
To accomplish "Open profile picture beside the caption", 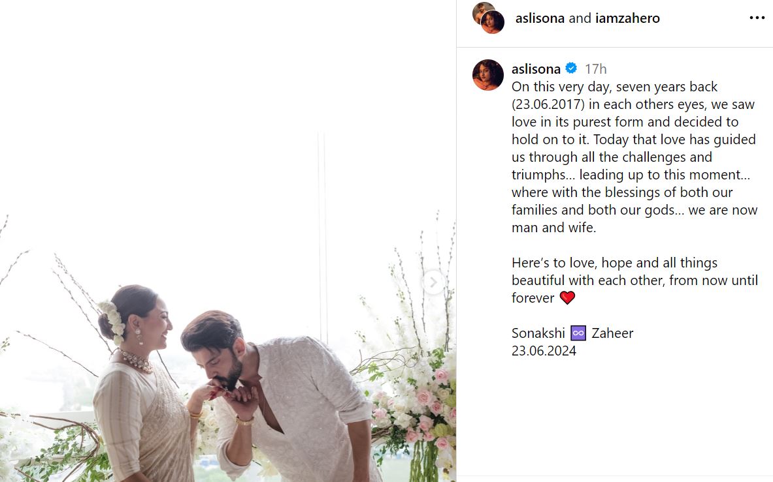I will [488, 75].
